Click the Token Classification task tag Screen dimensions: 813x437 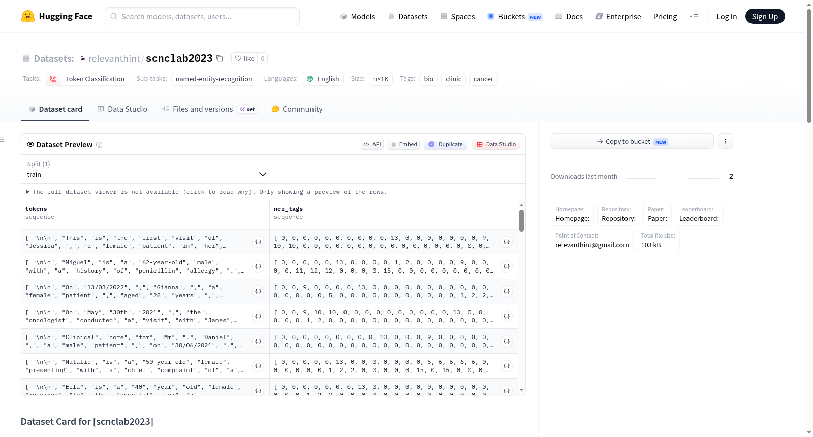pos(87,79)
